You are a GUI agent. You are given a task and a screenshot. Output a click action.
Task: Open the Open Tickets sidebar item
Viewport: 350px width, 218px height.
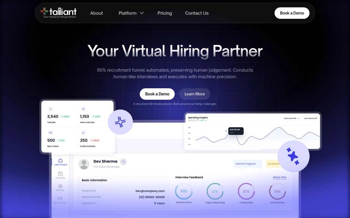pos(60,200)
